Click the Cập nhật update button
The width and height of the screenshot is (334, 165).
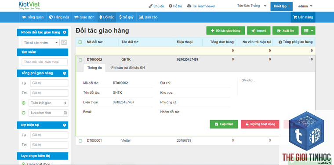tap(224, 124)
